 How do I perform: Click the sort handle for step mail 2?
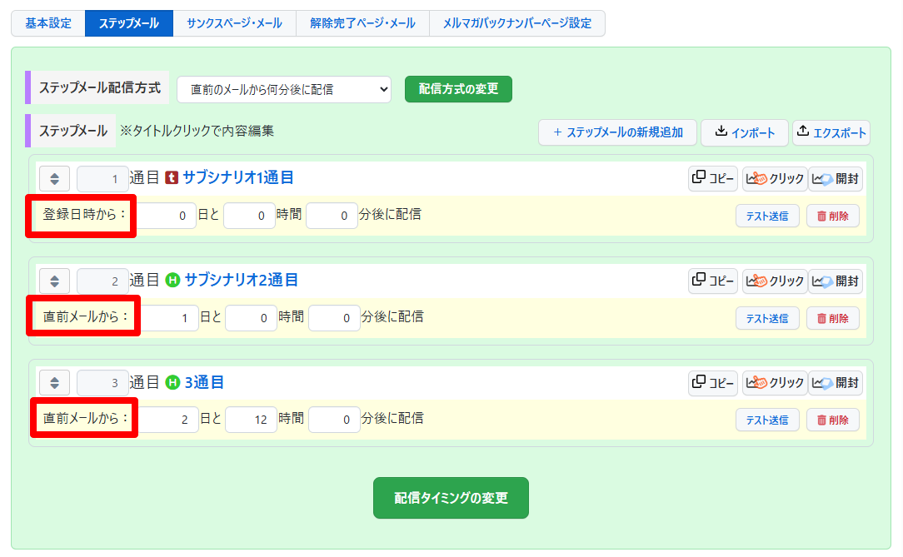(54, 281)
